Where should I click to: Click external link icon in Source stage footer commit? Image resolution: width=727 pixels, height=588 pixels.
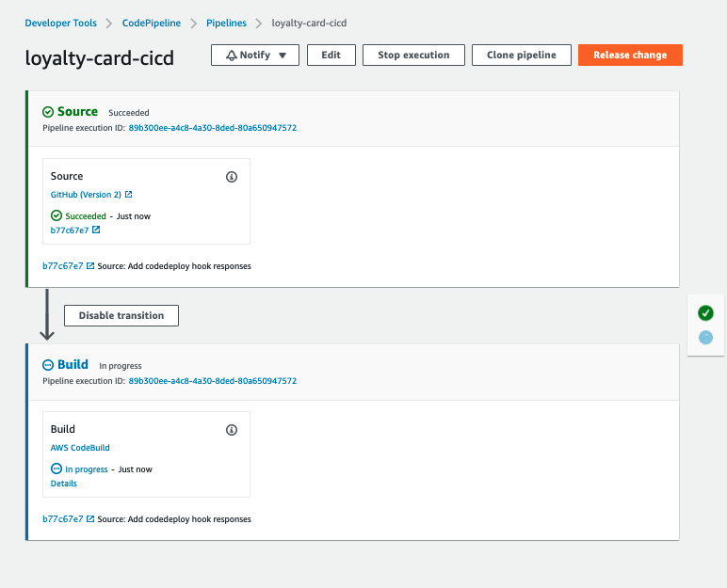coord(90,266)
